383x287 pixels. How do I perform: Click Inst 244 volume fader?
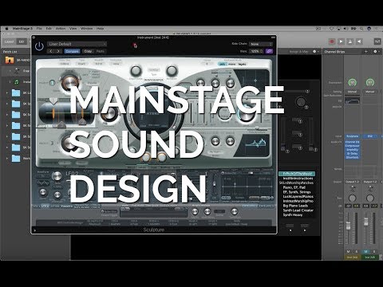348,226
